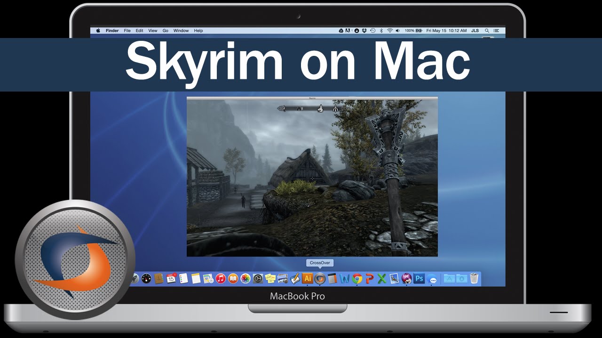The width and height of the screenshot is (602, 338).
Task: Click the Bluetooth status icon
Action: (381, 31)
